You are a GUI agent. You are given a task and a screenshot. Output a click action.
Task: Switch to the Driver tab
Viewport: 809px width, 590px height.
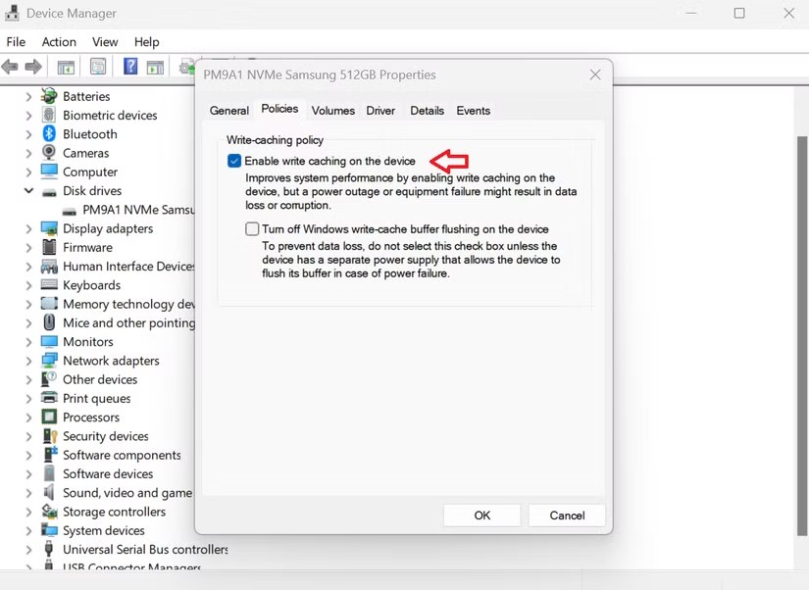coord(380,111)
